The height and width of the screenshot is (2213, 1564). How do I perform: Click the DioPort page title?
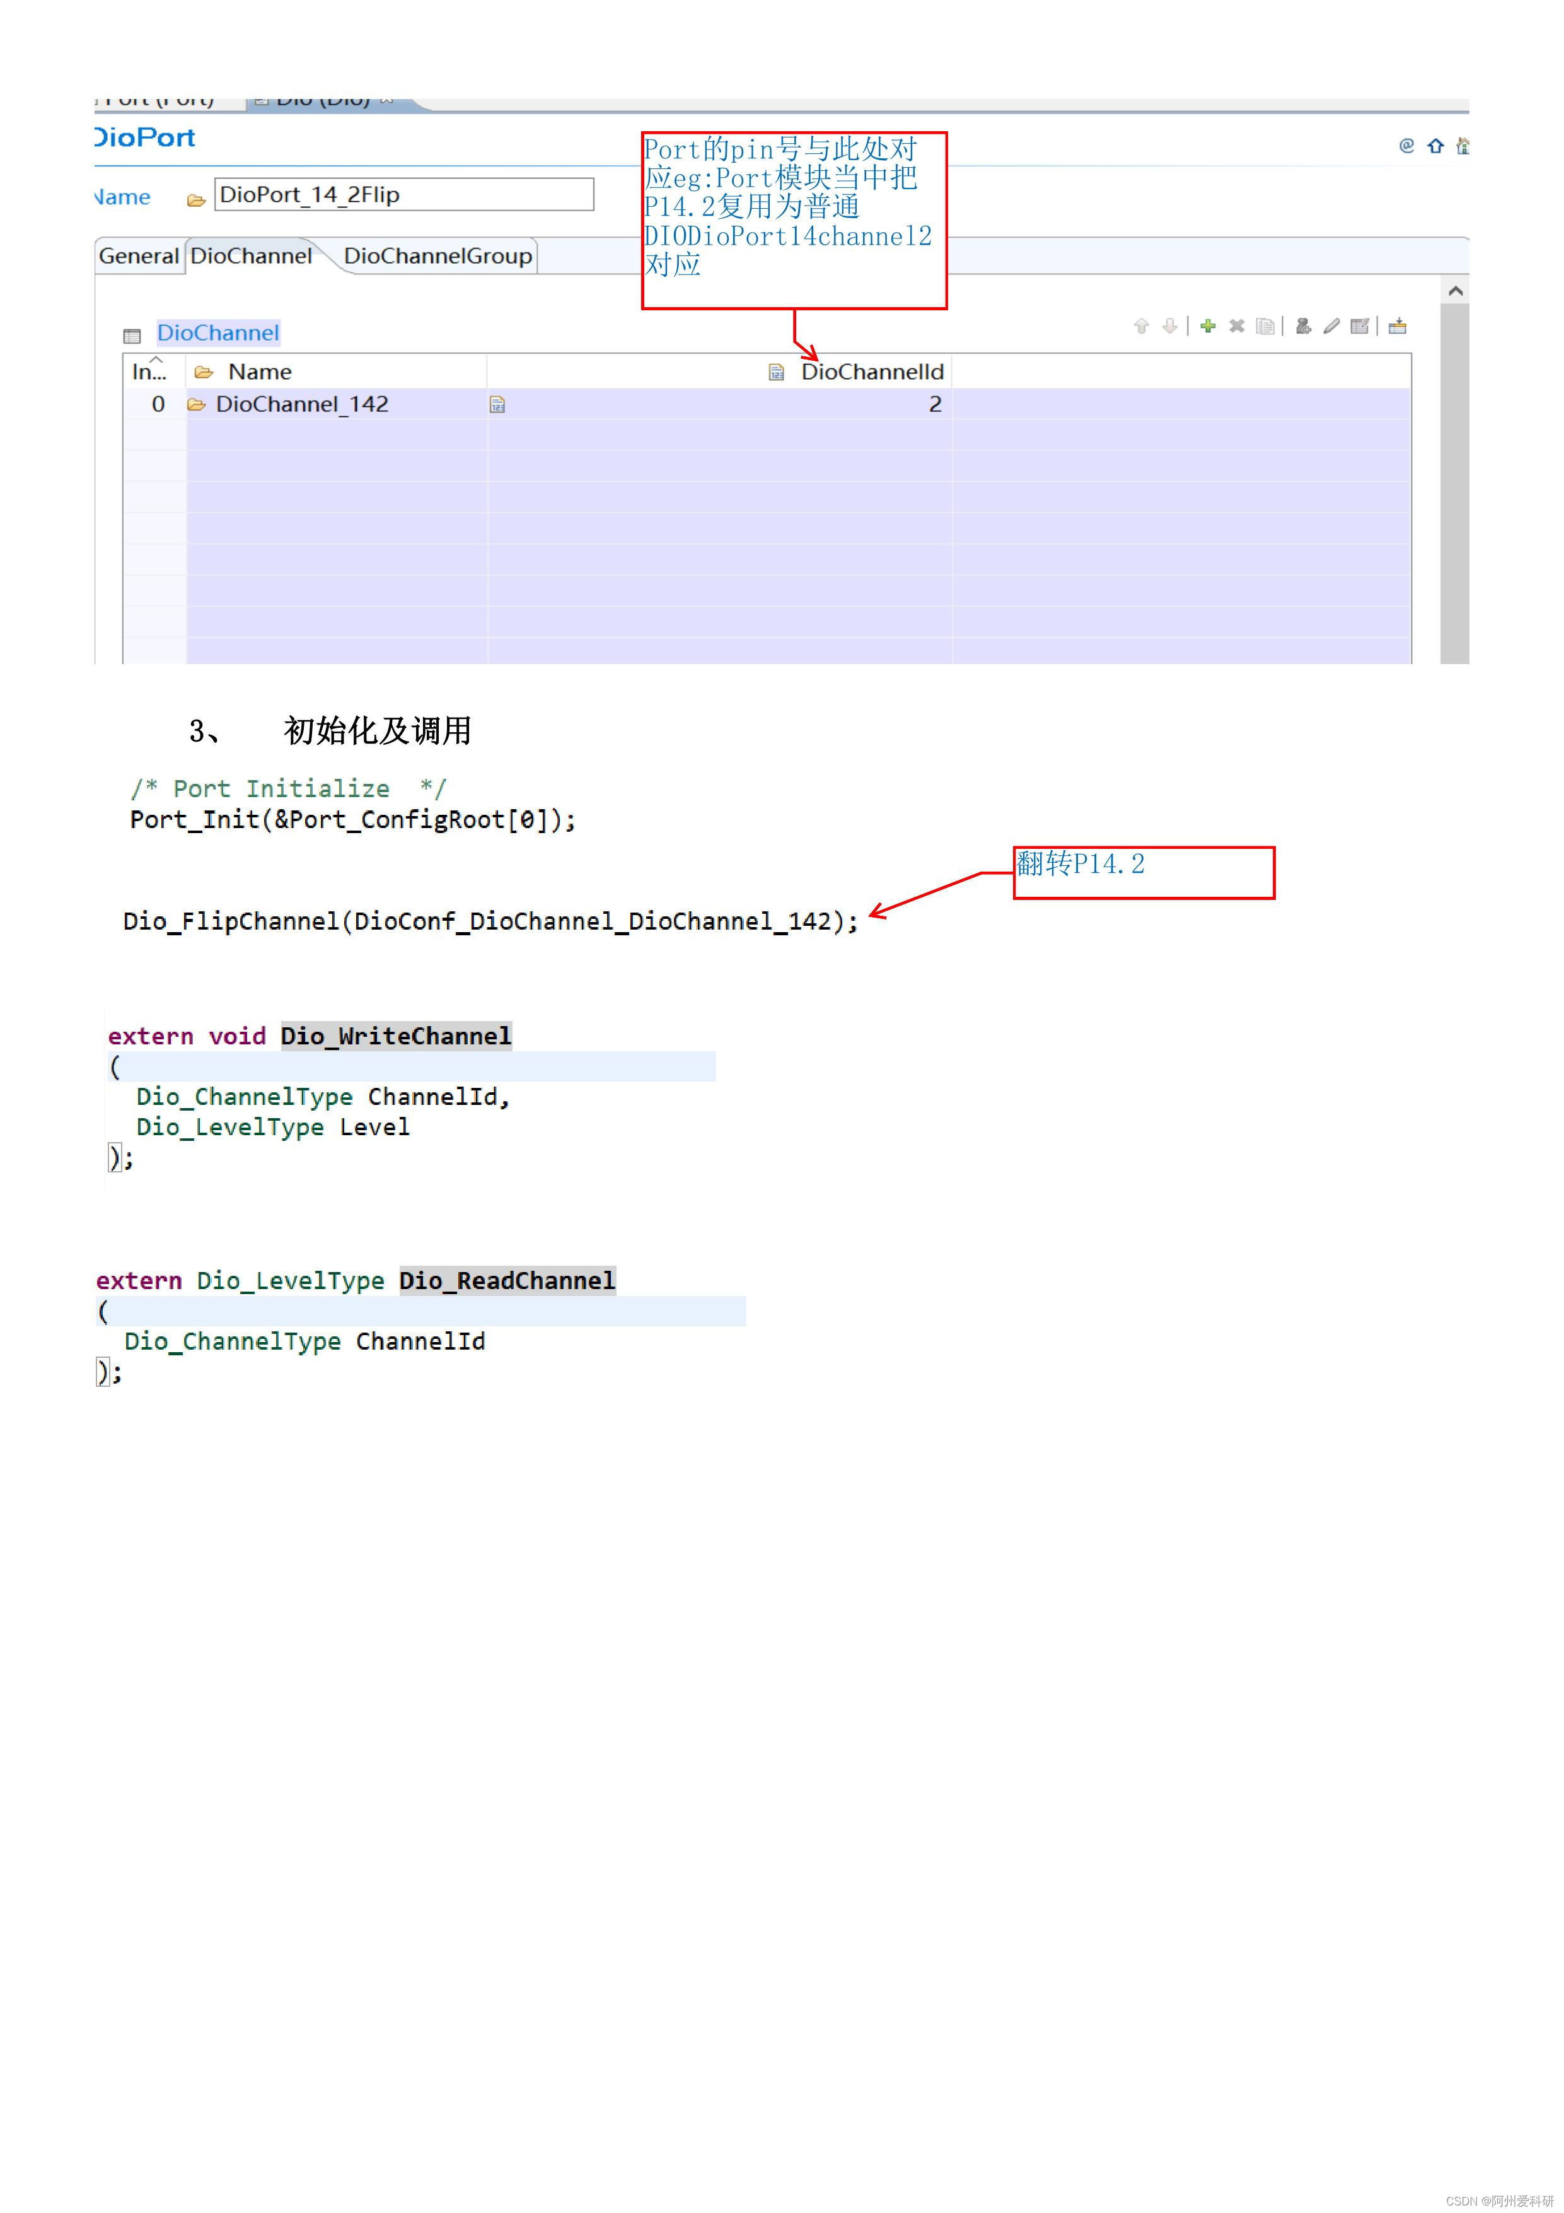click(x=146, y=138)
